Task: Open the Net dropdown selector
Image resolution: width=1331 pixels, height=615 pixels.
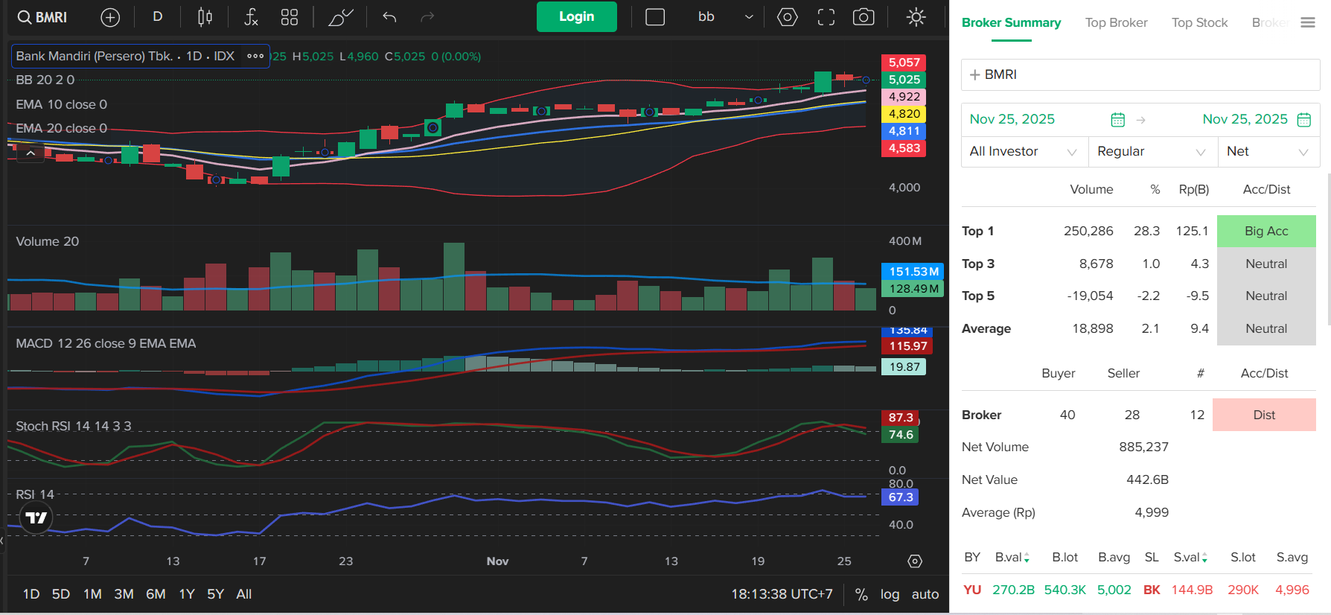Action: [x=1268, y=152]
